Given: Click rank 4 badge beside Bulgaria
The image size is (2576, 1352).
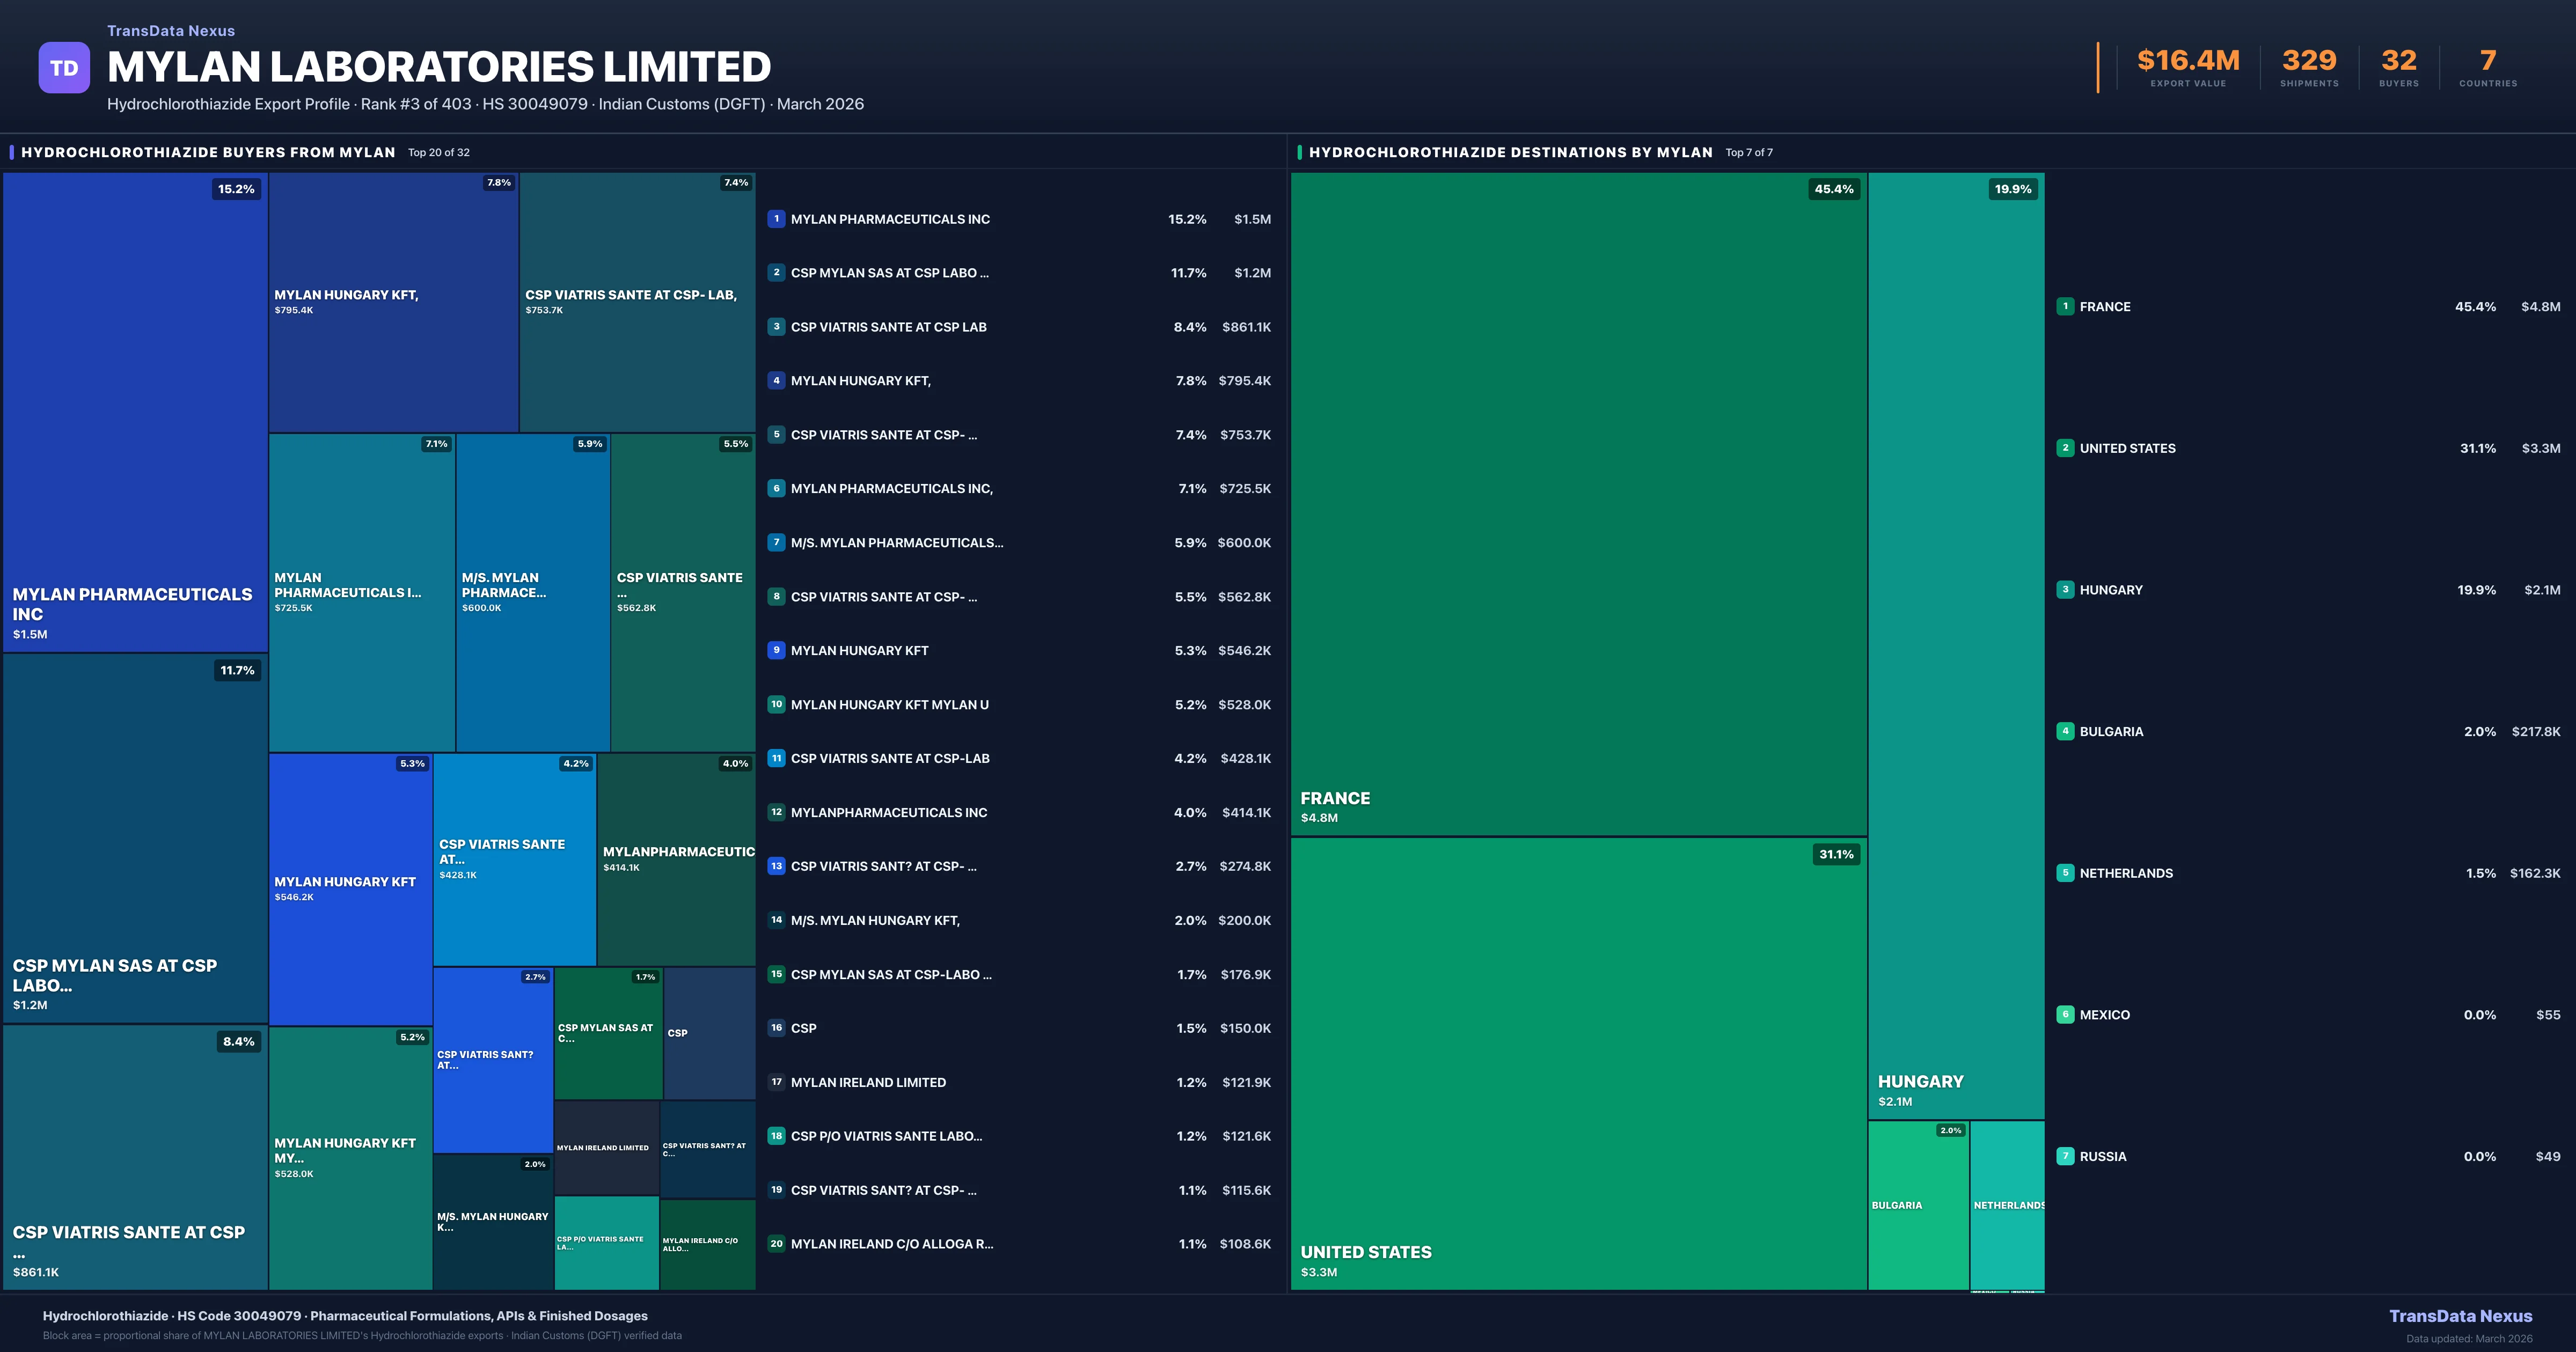Looking at the screenshot, I should pyautogui.click(x=2065, y=731).
